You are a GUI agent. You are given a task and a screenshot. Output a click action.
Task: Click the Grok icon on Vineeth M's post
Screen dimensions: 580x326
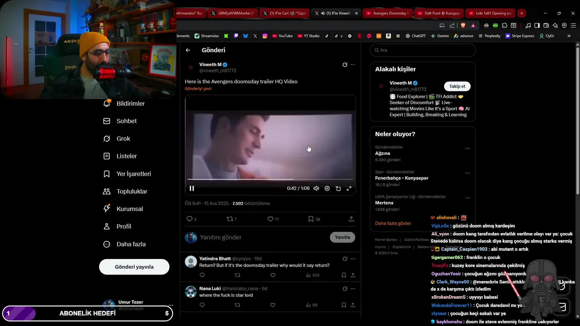(345, 65)
